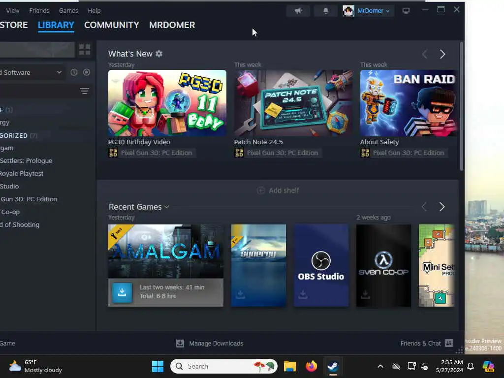Screen dimensions: 504x378
Task: Open Pixel Gun 3D link under Patch Note 24.5
Action: (x=282, y=153)
